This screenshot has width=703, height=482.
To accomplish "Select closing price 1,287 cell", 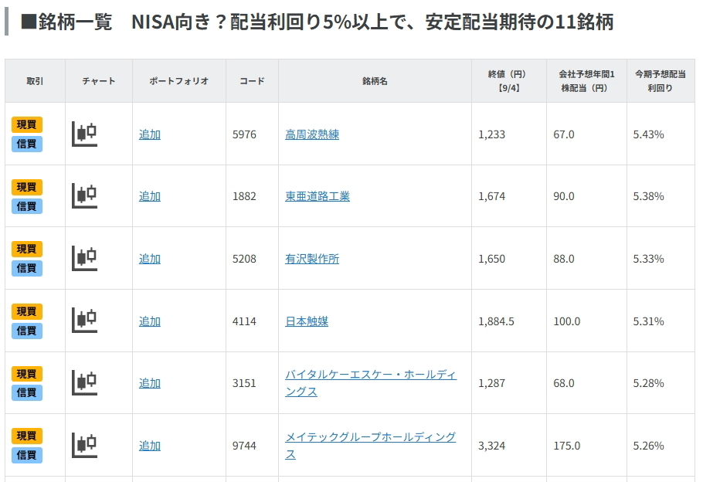I will pyautogui.click(x=509, y=383).
